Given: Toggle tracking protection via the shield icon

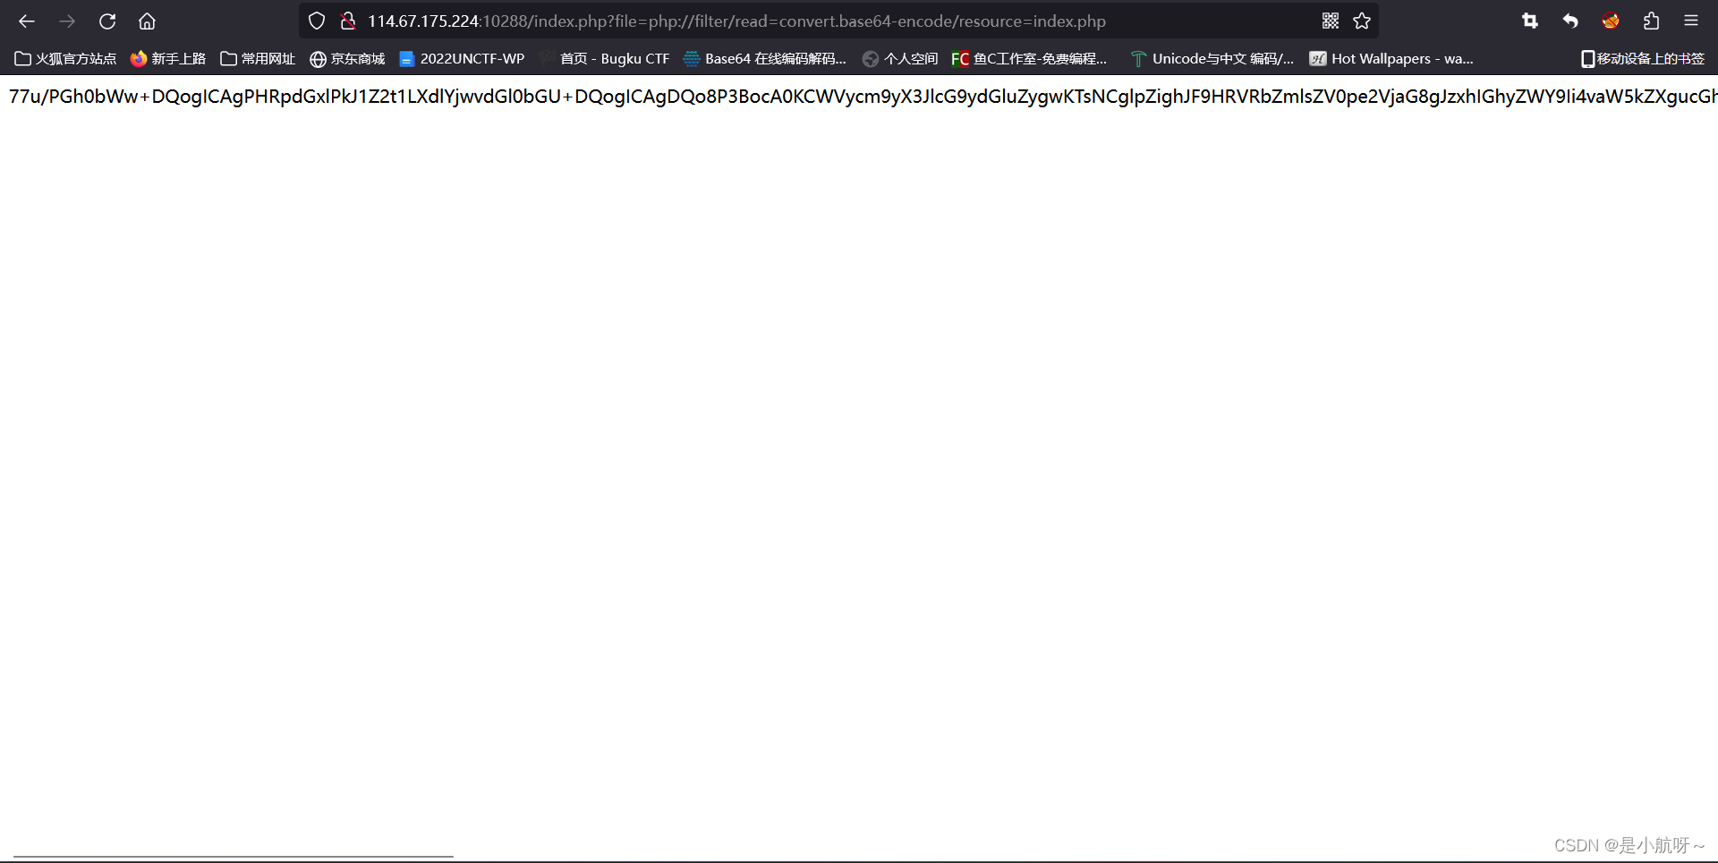Looking at the screenshot, I should coord(316,20).
